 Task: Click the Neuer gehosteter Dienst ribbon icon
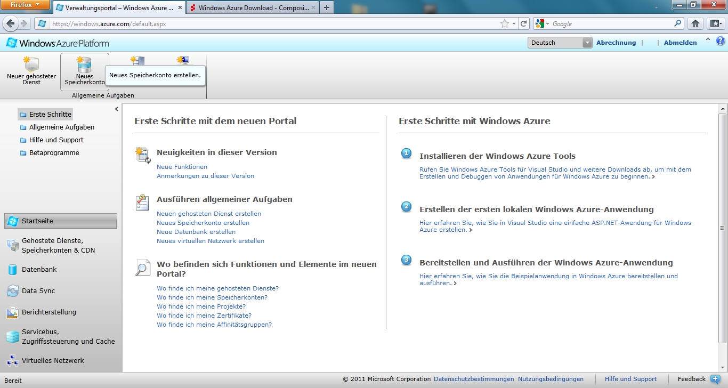(31, 66)
